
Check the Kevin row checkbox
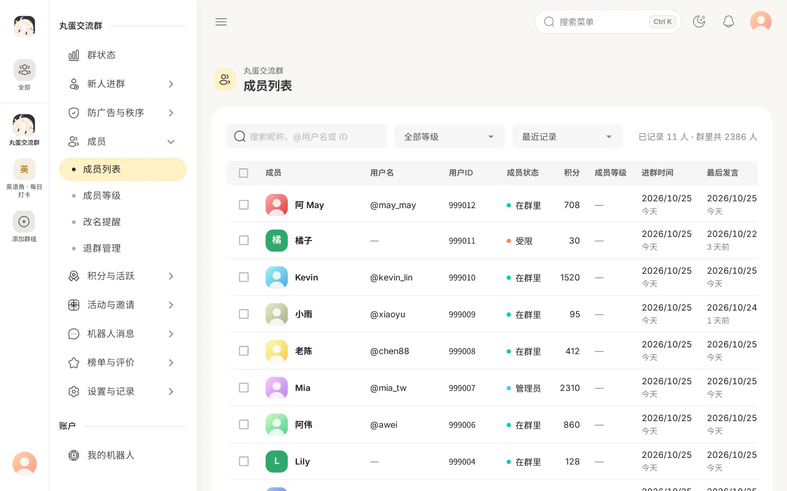click(243, 277)
